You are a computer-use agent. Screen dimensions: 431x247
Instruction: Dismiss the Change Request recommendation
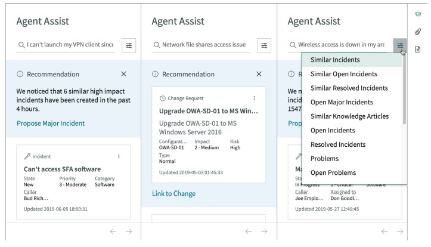259,74
